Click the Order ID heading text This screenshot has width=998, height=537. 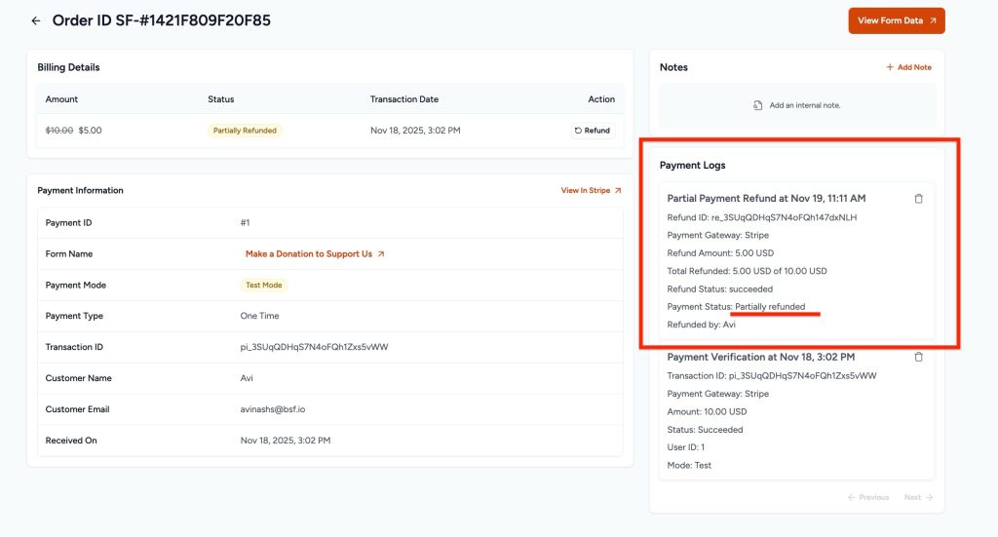click(x=161, y=20)
